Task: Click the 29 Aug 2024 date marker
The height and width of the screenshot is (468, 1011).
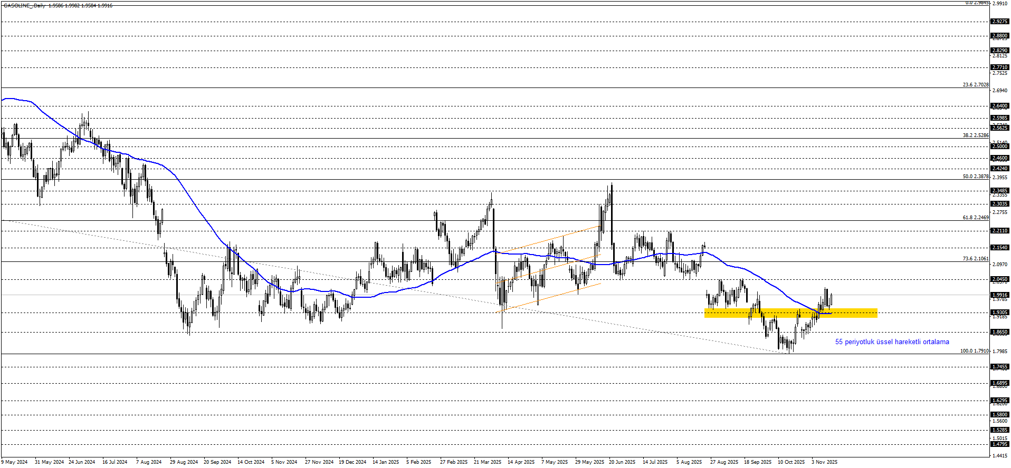Action: (x=184, y=462)
